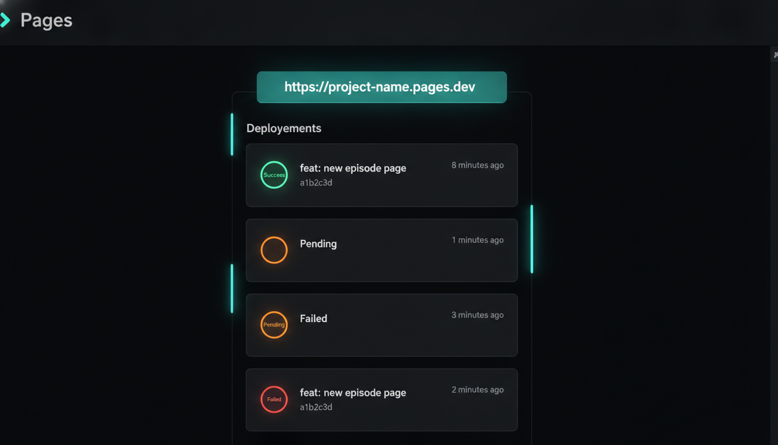Select the "Pending" title in the 1 minutes ago card

[318, 243]
